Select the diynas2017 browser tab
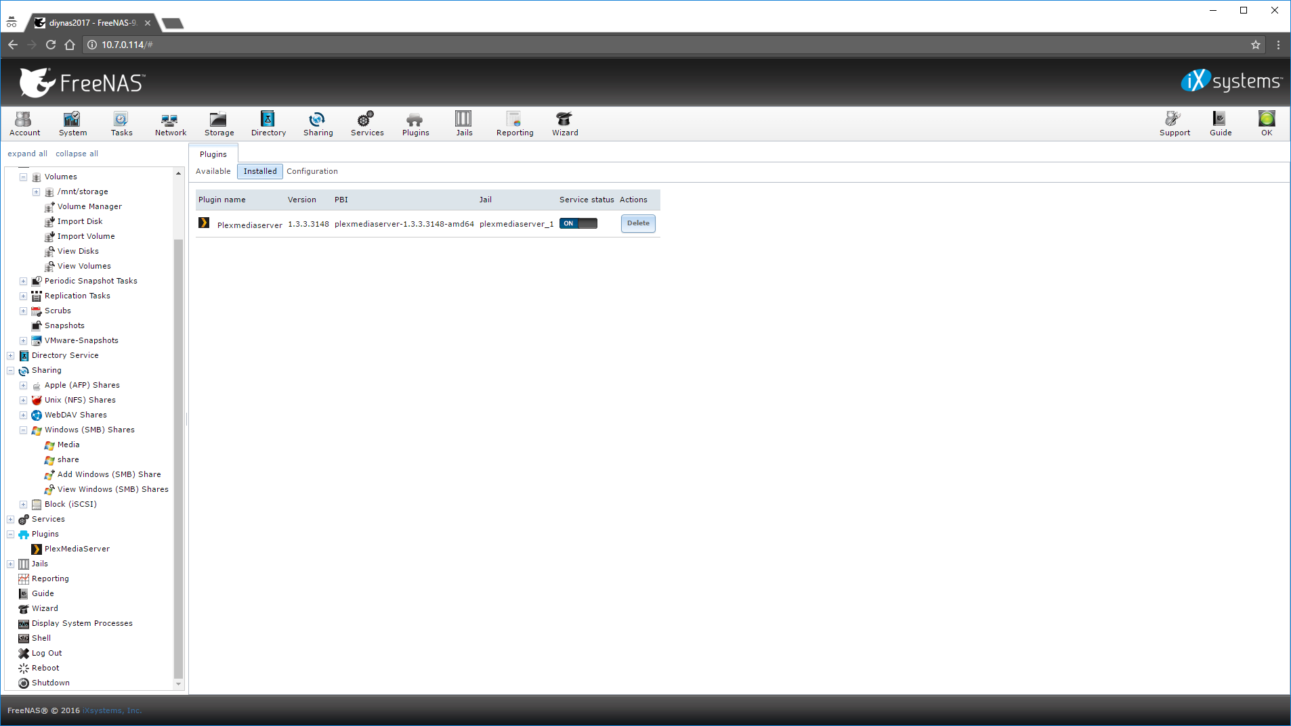The height and width of the screenshot is (726, 1291). (x=93, y=23)
